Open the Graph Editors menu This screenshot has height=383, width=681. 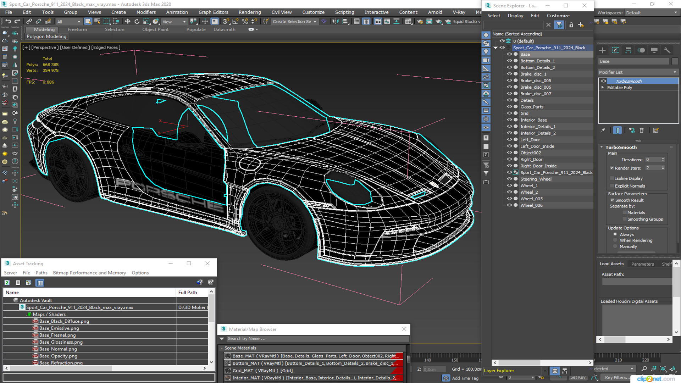[x=213, y=12]
